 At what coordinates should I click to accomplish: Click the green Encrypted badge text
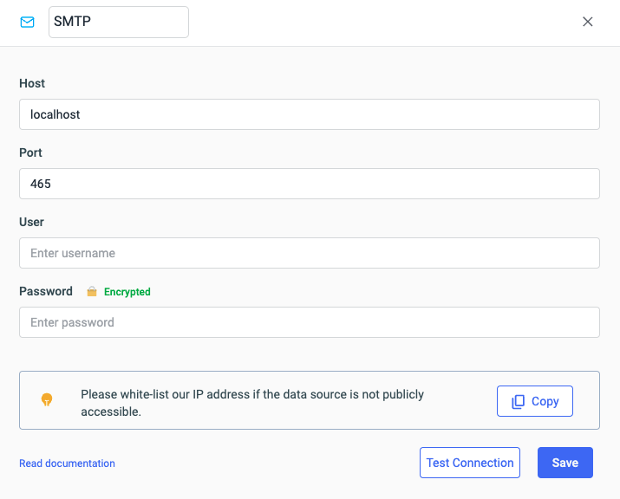tap(127, 292)
